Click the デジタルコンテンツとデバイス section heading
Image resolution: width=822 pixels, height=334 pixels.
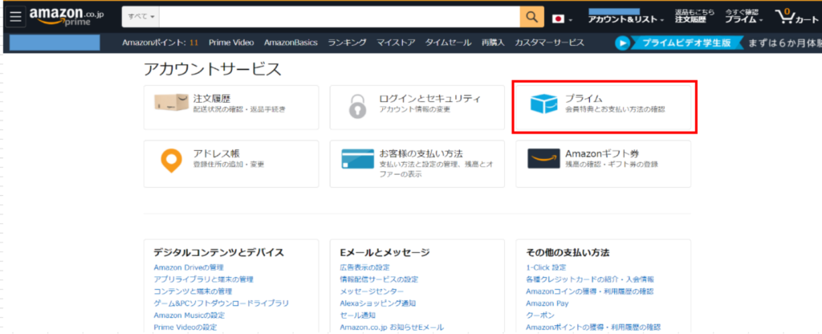219,252
